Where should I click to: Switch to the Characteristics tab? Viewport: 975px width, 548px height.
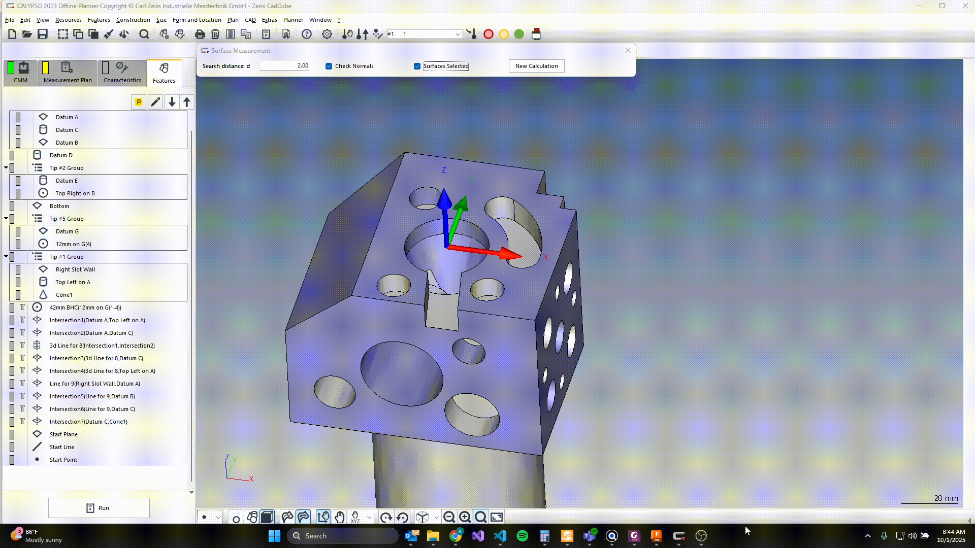(x=122, y=73)
